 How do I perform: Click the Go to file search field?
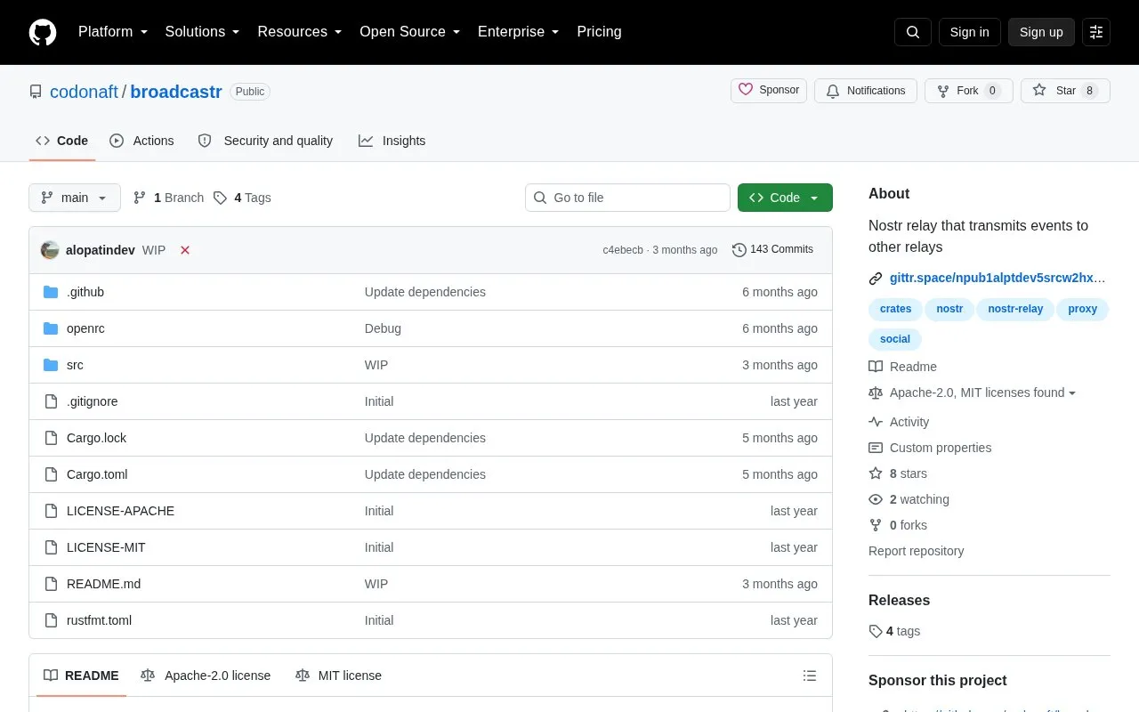[627, 198]
